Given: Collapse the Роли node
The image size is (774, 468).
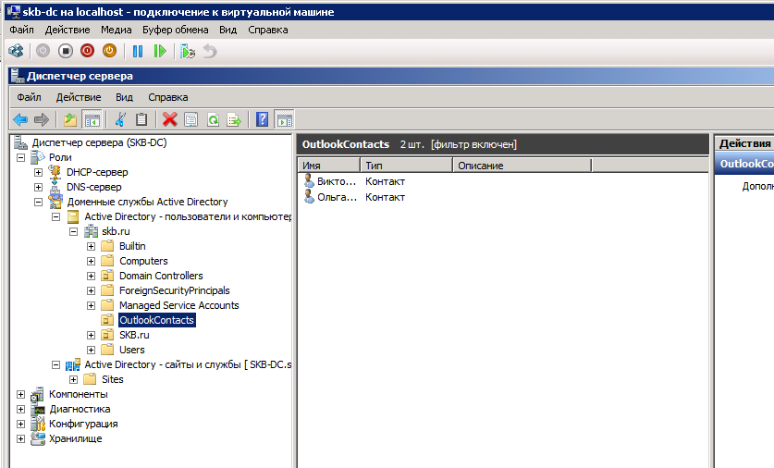Looking at the screenshot, I should click(20, 158).
